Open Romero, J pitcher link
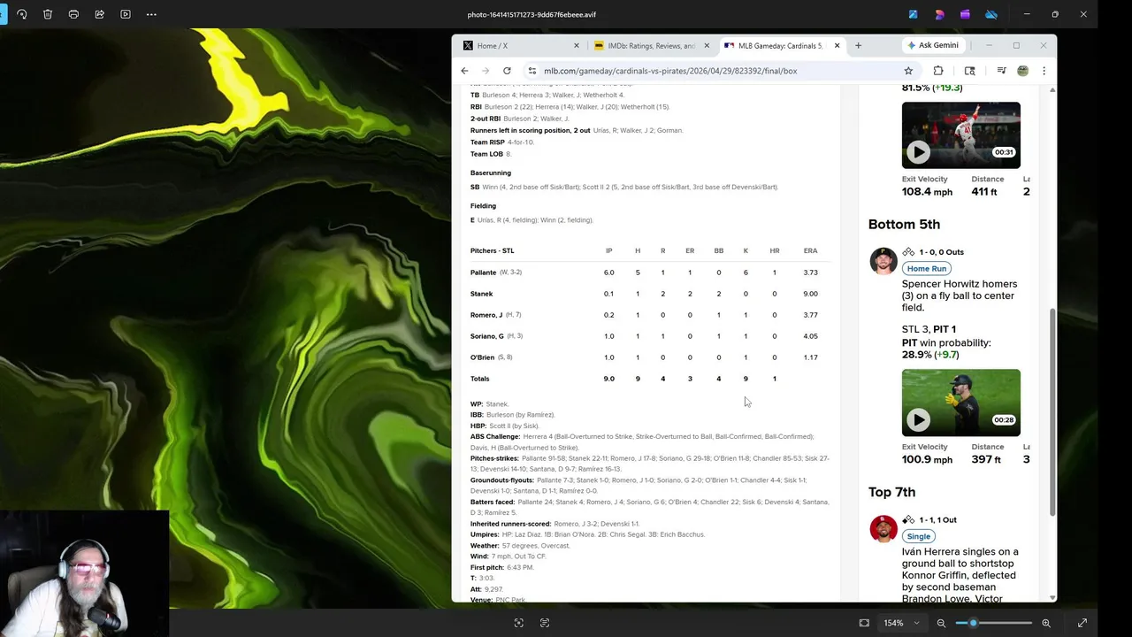The image size is (1132, 637). coord(486,315)
